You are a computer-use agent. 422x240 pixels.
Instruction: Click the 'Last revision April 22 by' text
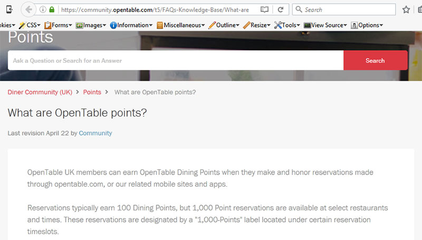click(x=42, y=133)
